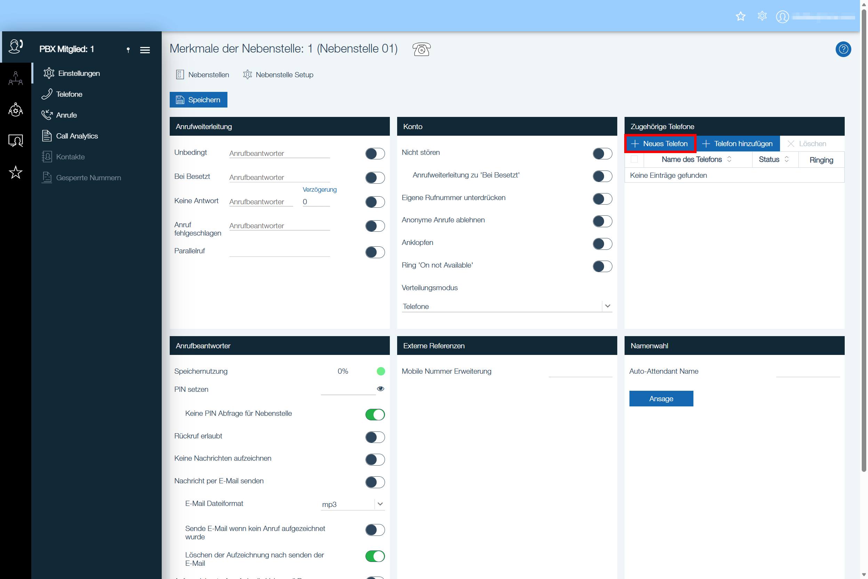Open the monitor operator sidebar icon
Screen dimensions: 868x579
16,141
